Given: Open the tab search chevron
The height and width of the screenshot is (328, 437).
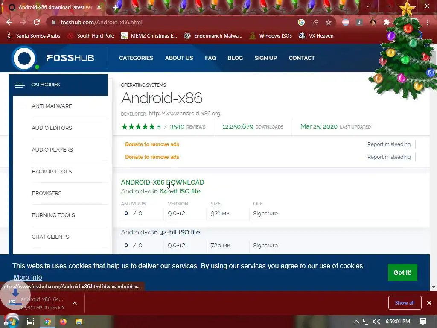Looking at the screenshot, I should [368, 6].
